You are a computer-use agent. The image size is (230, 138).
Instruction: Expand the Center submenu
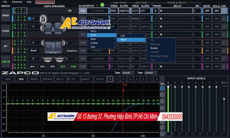pyautogui.click(x=102, y=43)
